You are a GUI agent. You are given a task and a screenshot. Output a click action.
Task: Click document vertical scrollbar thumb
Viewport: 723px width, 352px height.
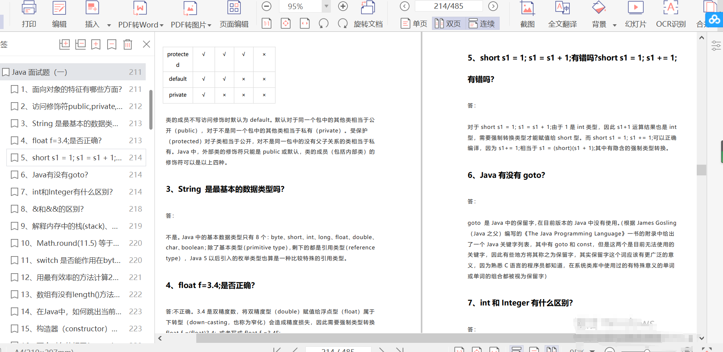coord(702,170)
